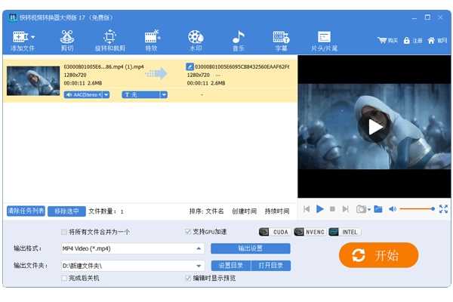Toggle show preview while editing checkbox
453x302 pixels.
188,278
